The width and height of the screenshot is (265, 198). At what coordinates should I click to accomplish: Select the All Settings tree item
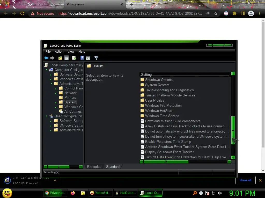coord(73,111)
